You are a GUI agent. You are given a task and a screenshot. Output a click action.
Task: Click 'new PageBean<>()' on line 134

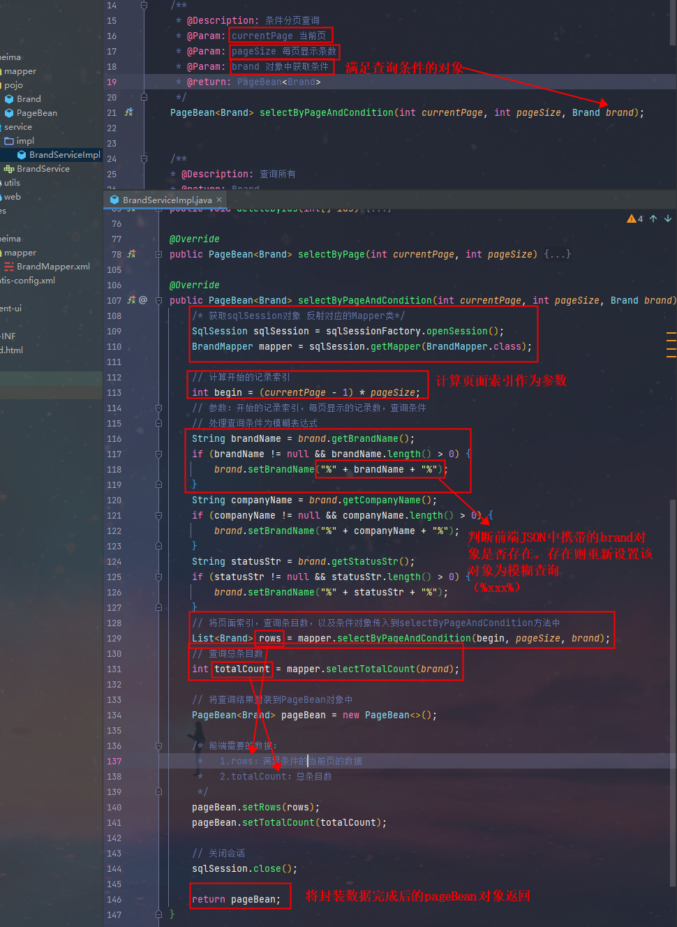coord(387,715)
